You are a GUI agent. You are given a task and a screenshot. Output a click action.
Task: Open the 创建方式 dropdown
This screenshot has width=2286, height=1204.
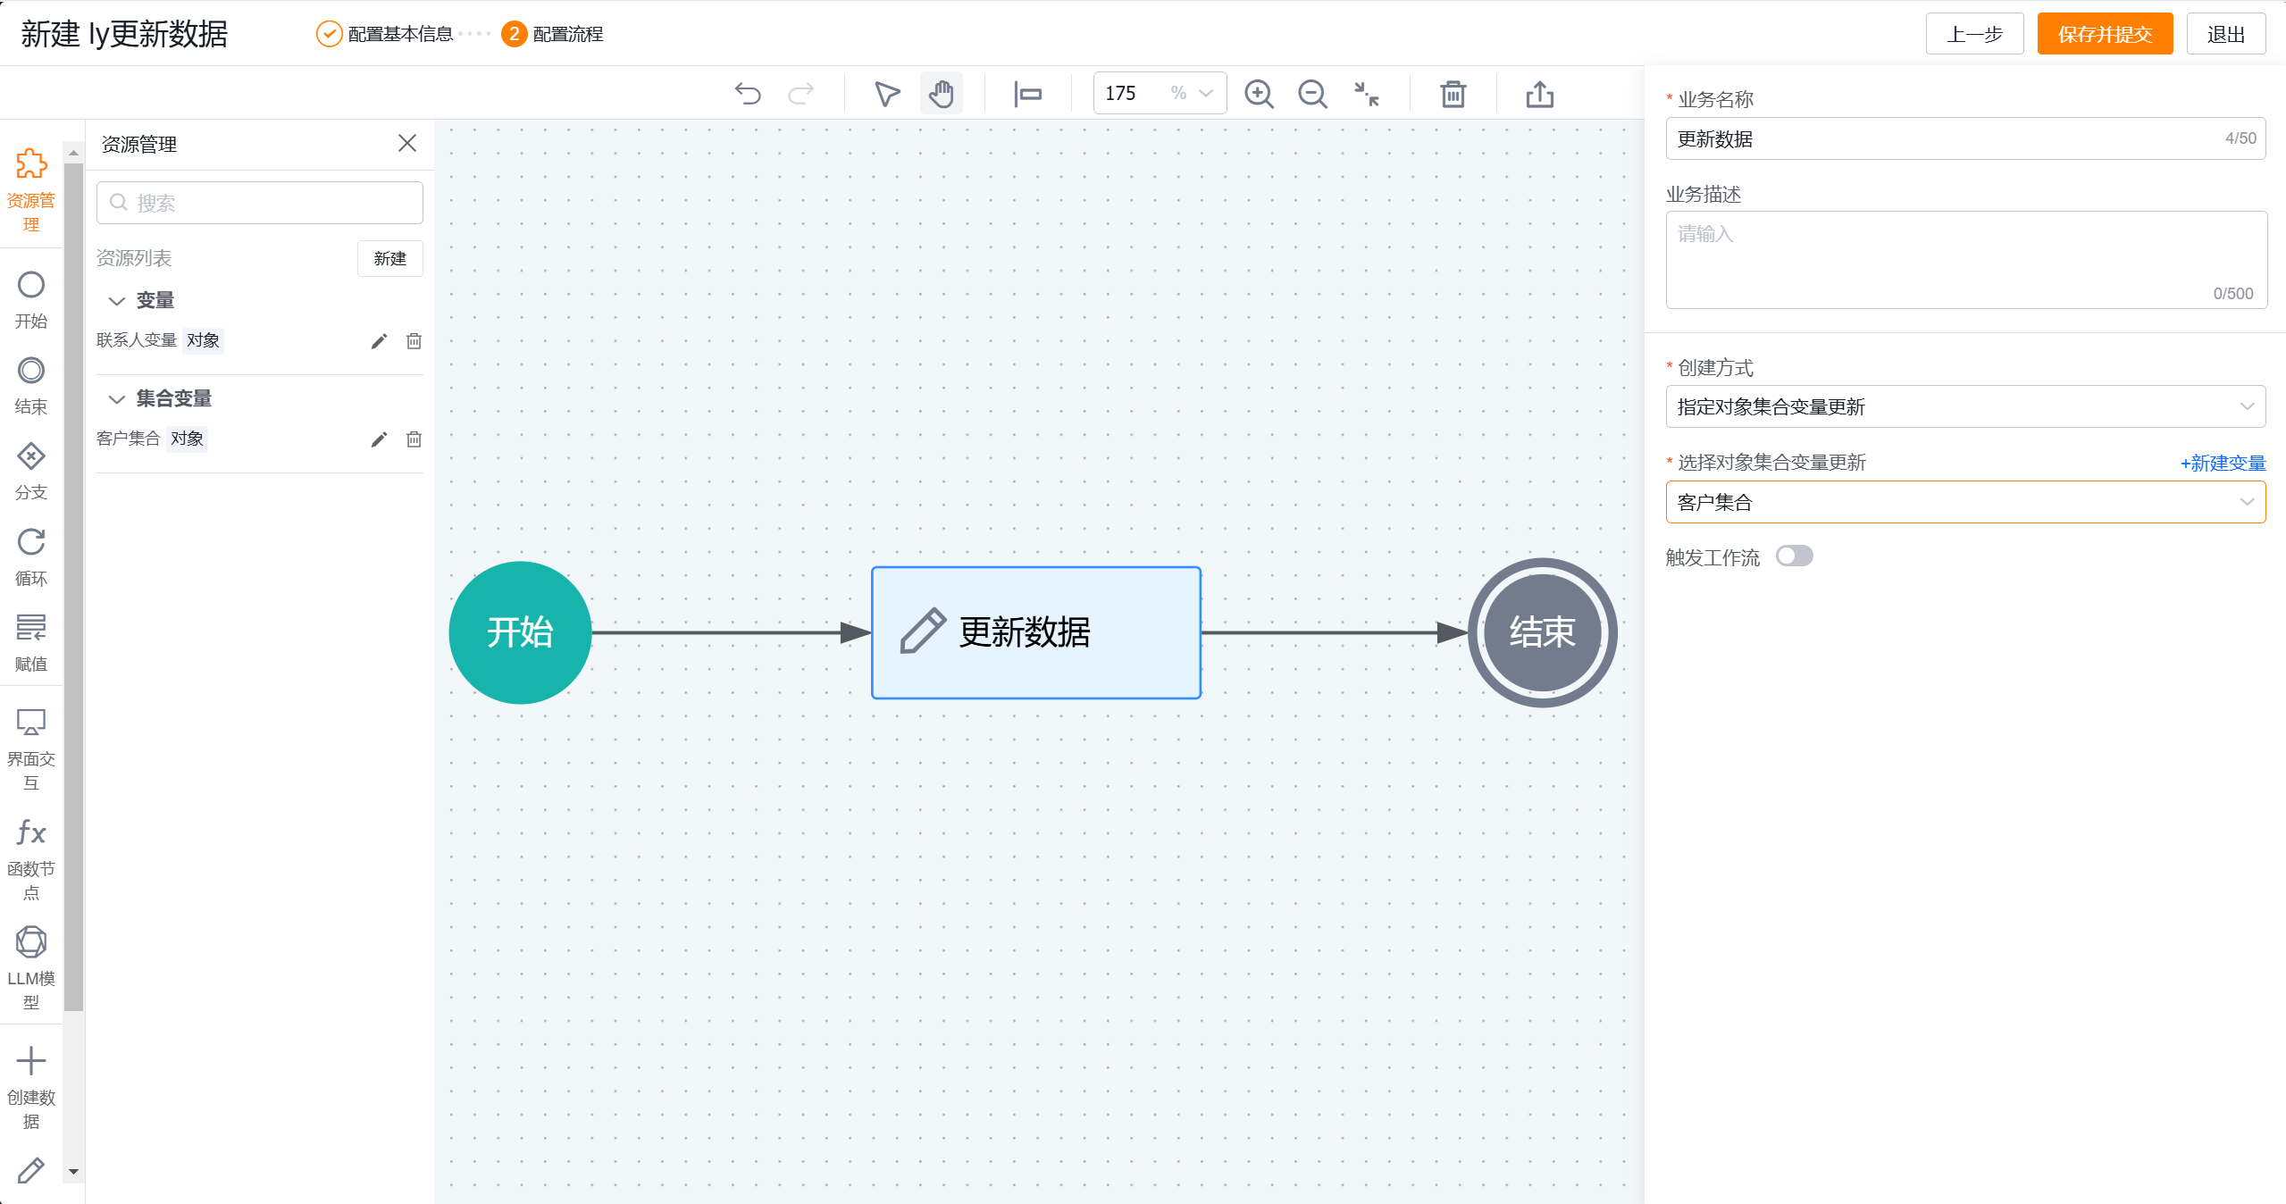pyautogui.click(x=1965, y=406)
